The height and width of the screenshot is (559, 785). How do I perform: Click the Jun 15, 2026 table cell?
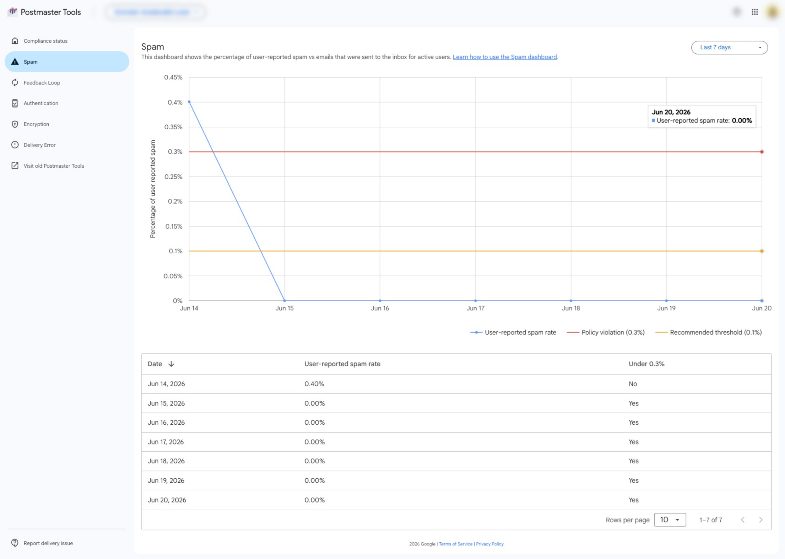click(166, 403)
